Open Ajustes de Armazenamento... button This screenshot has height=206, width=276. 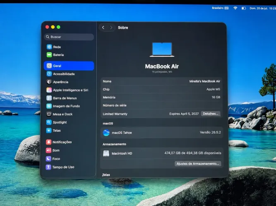tap(198, 164)
